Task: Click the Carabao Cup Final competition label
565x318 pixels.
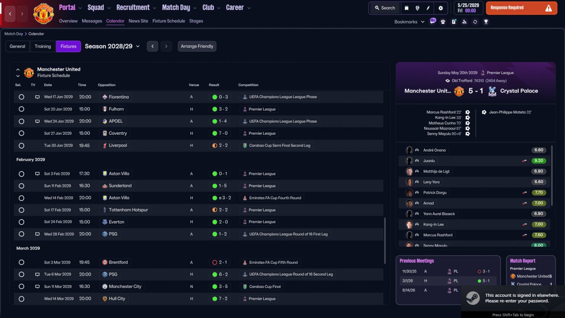Action: pos(264,286)
